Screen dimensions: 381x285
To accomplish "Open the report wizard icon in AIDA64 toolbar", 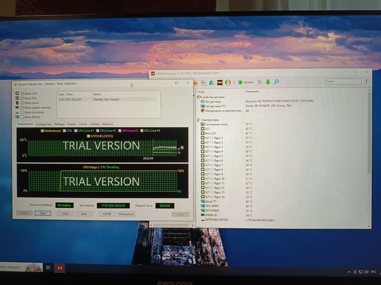I will coord(204,83).
